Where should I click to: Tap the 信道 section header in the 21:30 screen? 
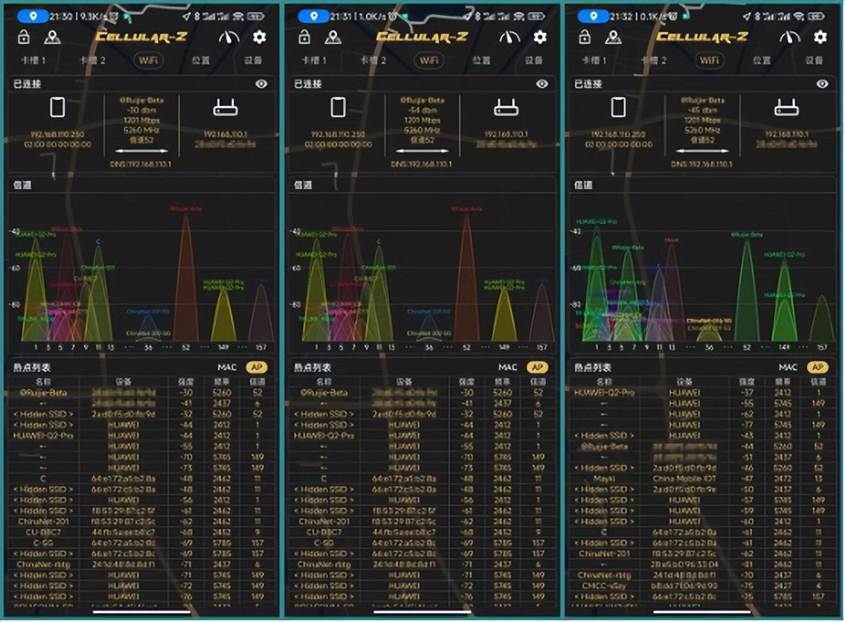point(22,184)
